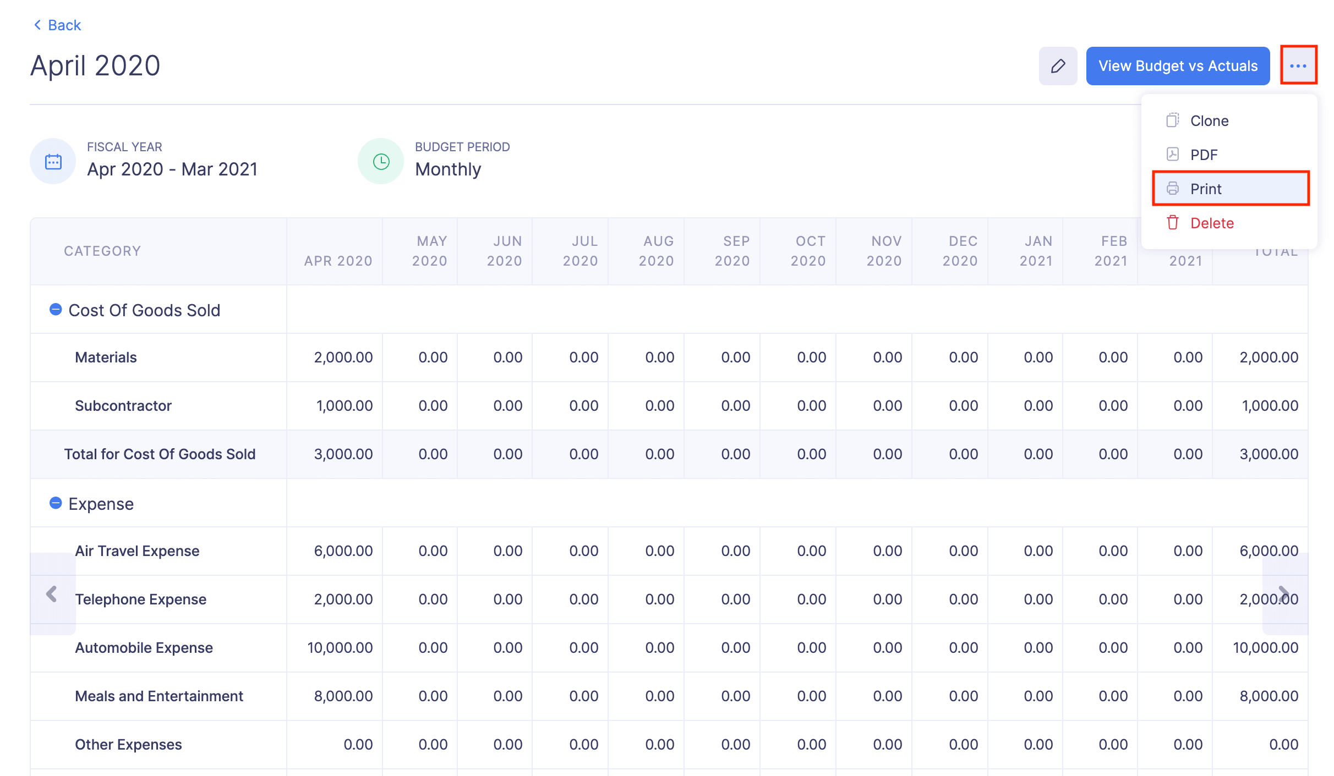Screen dimensions: 1334x776
Task: Click Automobile Expense April 10,000.00 cell
Action: coord(339,648)
